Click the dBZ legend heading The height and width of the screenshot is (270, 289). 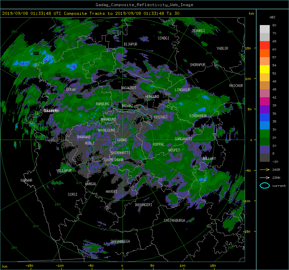[272, 17]
